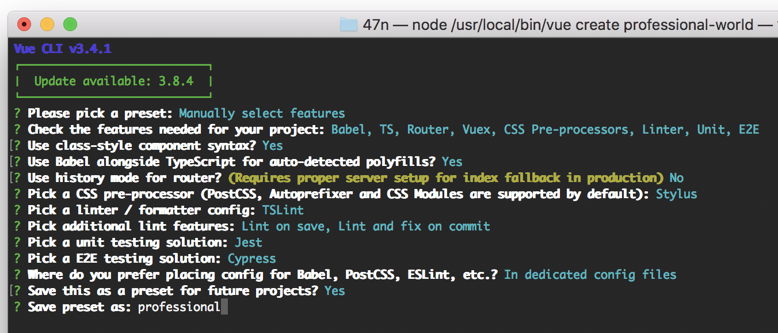Select the 'Manually select features' preset answer
The image size is (778, 333).
[262, 113]
